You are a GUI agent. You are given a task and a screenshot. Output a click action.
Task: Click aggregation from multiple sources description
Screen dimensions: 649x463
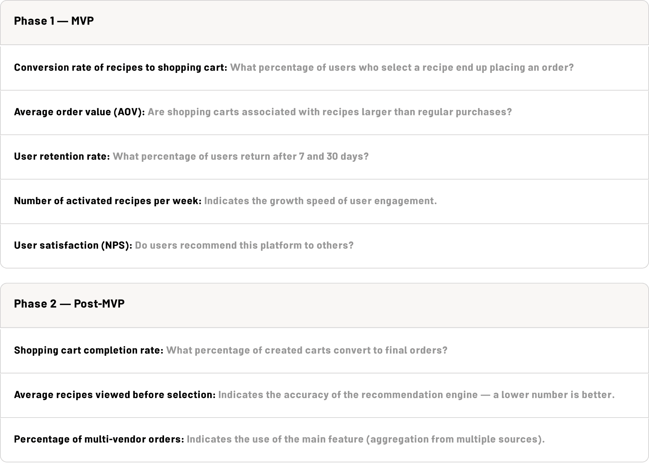[366, 440]
